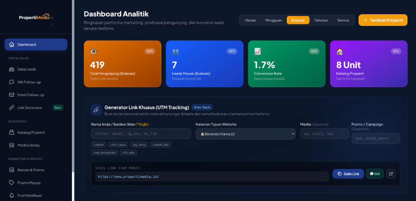Click the Total Pengunjung 419 card
This screenshot has width=416, height=201.
click(x=122, y=64)
